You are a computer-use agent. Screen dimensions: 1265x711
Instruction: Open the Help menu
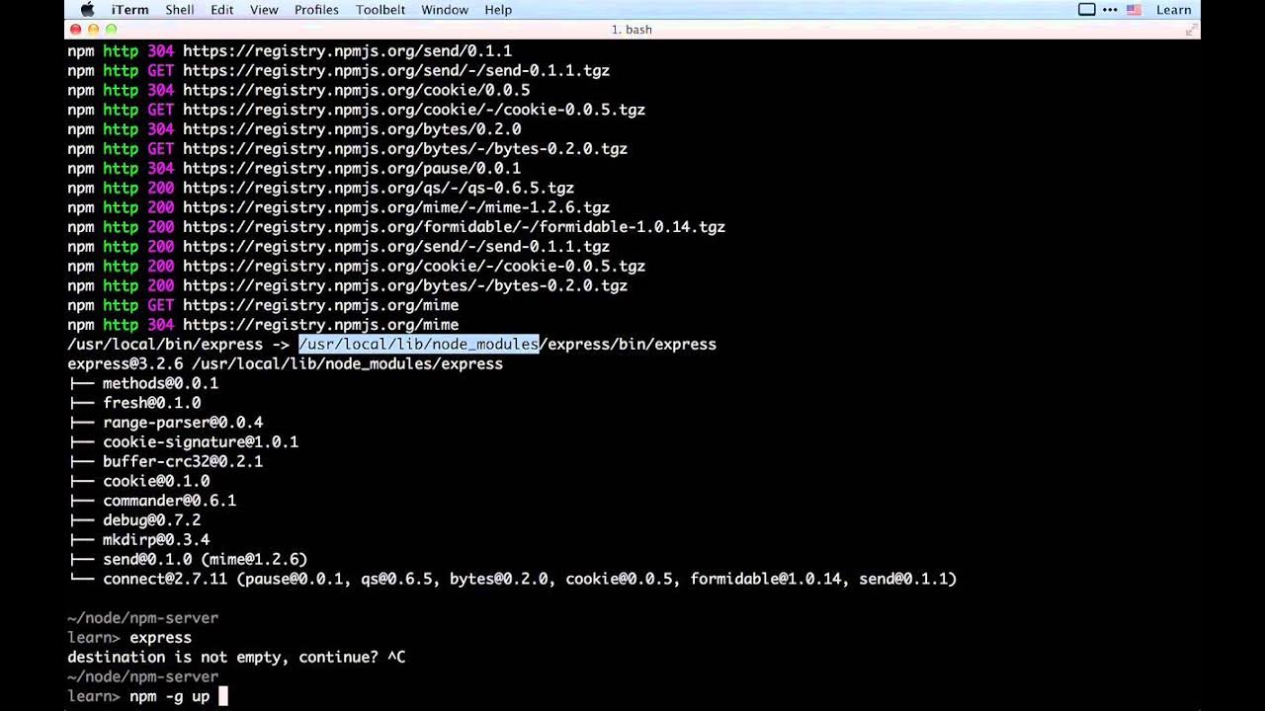[498, 10]
